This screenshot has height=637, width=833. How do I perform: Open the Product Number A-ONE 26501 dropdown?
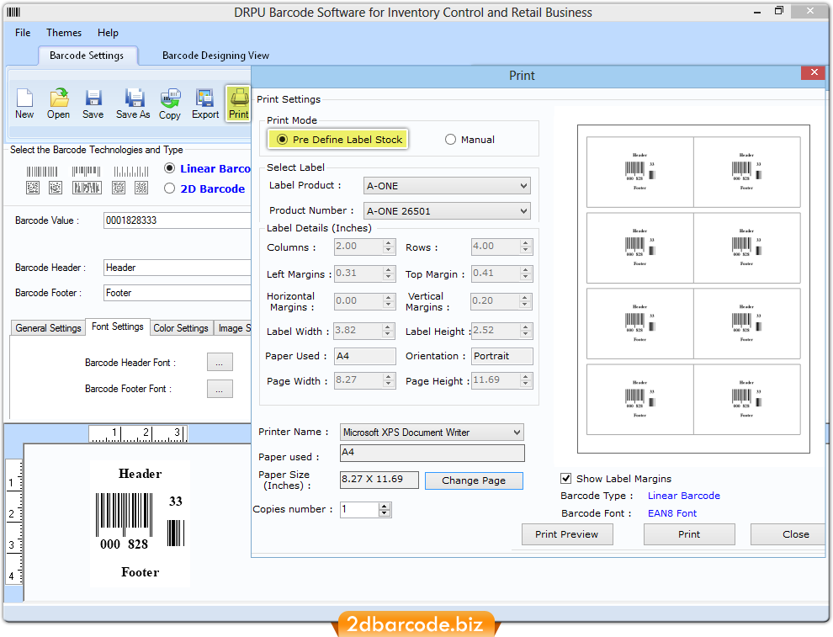(x=447, y=211)
